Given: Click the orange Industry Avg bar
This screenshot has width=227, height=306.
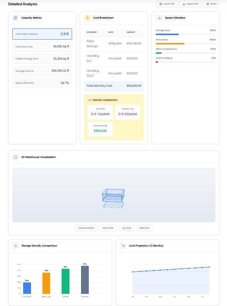Looking at the screenshot, I should [x=46, y=283].
